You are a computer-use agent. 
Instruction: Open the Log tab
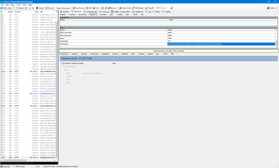(x=148, y=12)
